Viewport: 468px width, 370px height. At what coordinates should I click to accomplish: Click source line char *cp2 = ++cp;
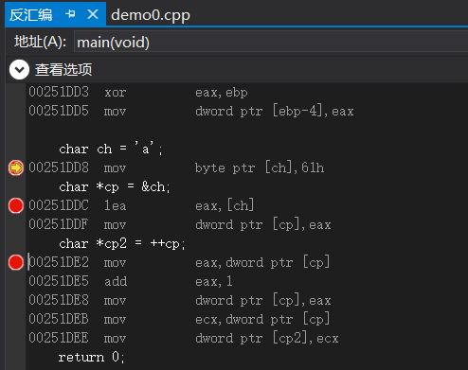122,243
